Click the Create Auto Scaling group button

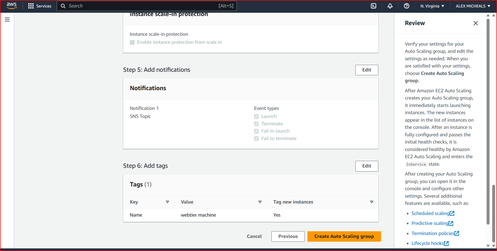[x=344, y=236]
